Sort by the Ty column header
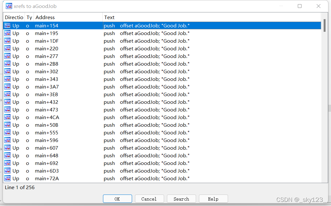The width and height of the screenshot is (331, 206). 29,17
